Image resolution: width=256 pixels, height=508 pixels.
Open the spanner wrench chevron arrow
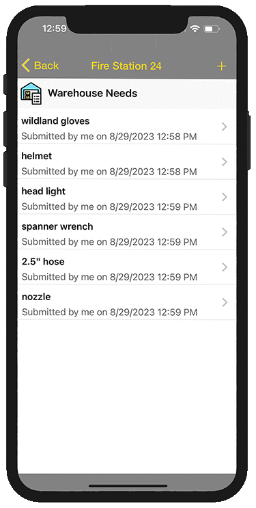pos(225,232)
